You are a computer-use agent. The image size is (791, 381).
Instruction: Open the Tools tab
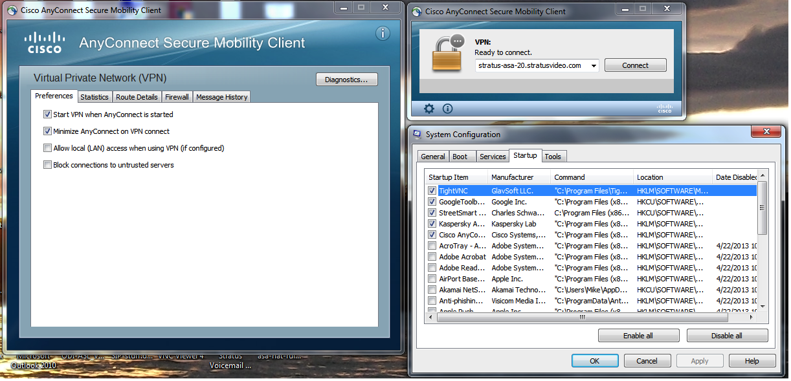553,157
